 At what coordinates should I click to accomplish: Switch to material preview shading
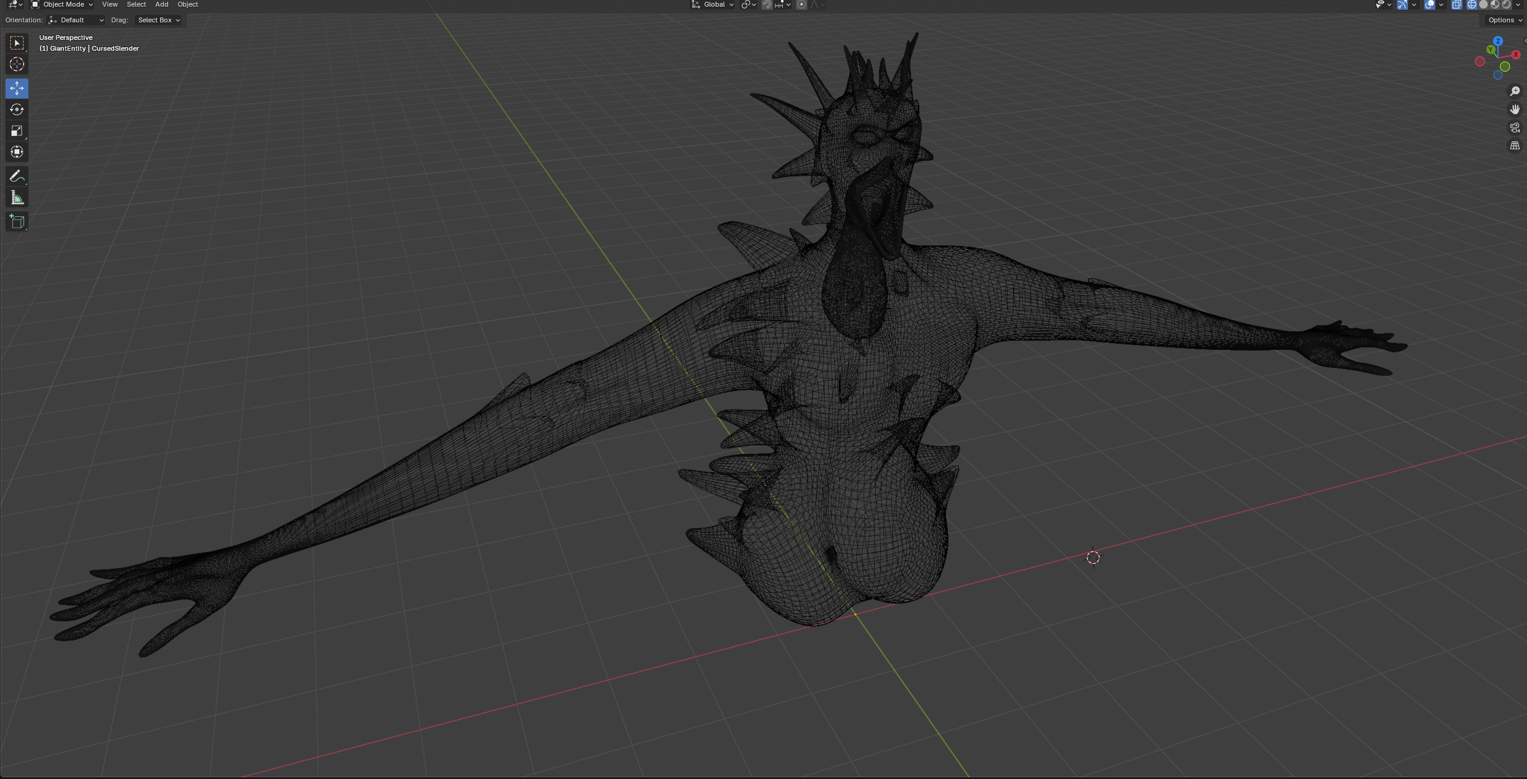pos(1495,4)
